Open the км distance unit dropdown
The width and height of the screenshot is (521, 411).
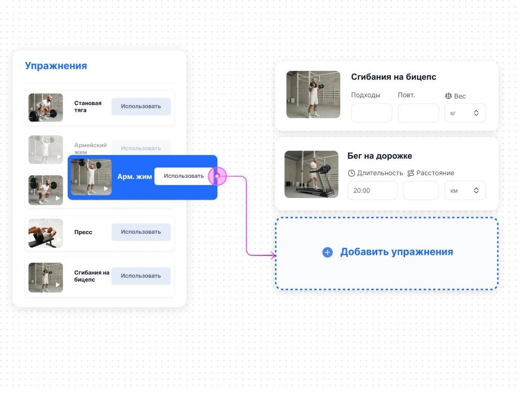pyautogui.click(x=465, y=190)
